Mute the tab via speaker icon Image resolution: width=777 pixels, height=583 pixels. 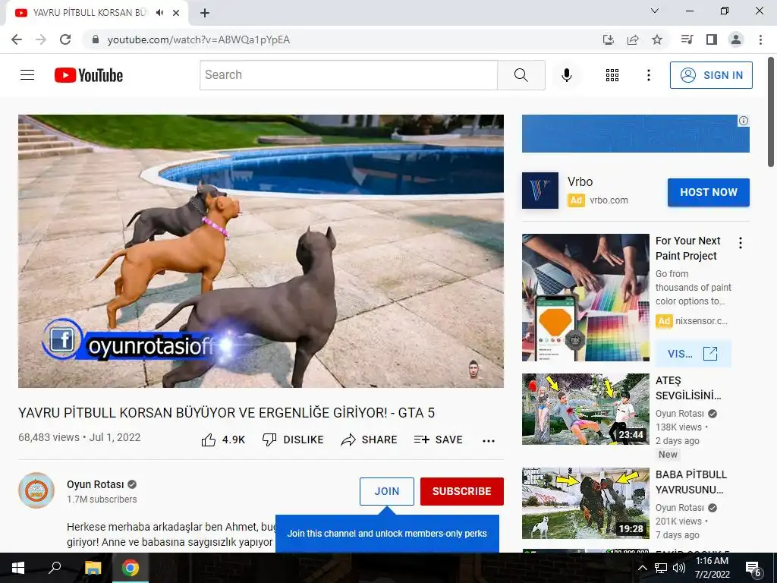(159, 13)
